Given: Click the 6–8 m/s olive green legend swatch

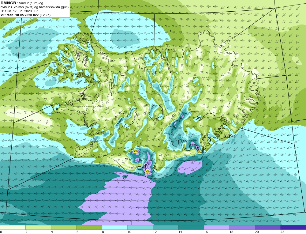Looking at the screenshot, I should pos(89,228).
